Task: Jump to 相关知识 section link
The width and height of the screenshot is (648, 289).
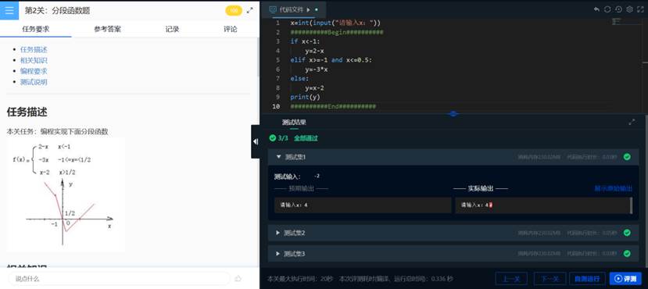Action: 34,60
